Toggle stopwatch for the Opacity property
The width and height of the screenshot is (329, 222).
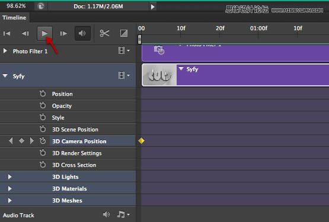(43, 105)
